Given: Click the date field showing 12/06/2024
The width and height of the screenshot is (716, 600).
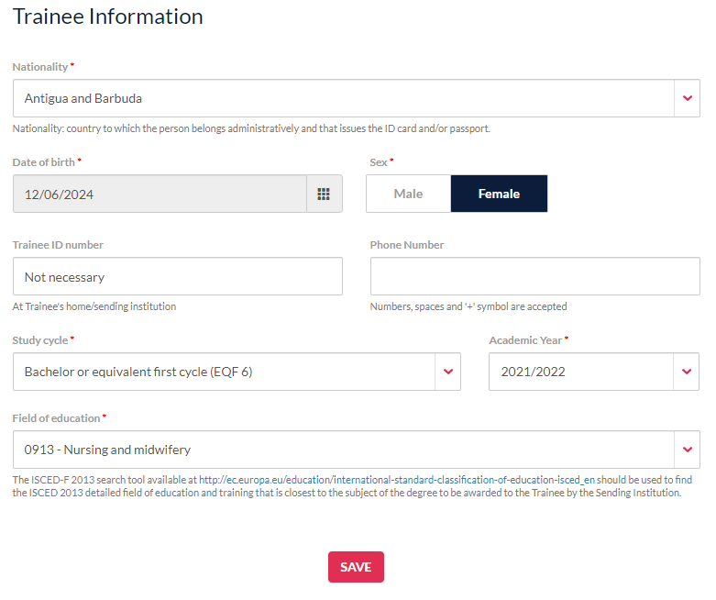Looking at the screenshot, I should [159, 194].
